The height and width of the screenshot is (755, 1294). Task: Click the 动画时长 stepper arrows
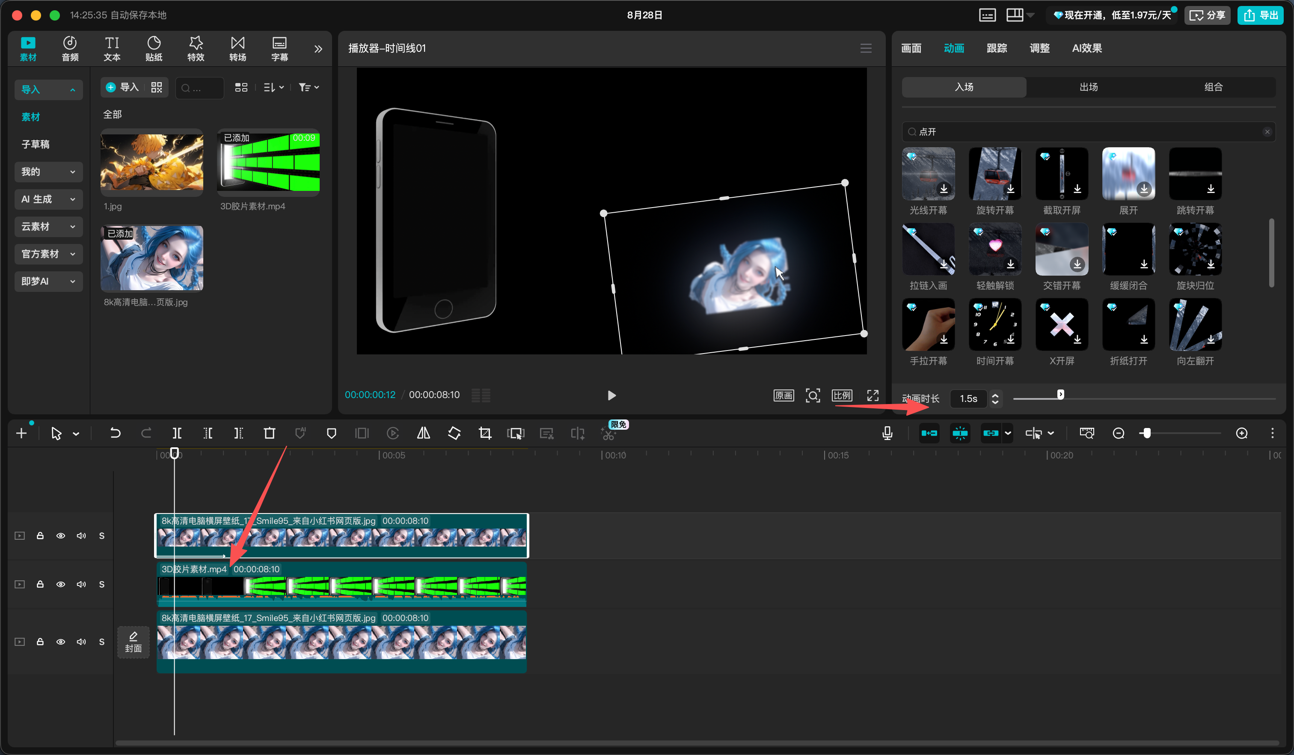pos(995,398)
